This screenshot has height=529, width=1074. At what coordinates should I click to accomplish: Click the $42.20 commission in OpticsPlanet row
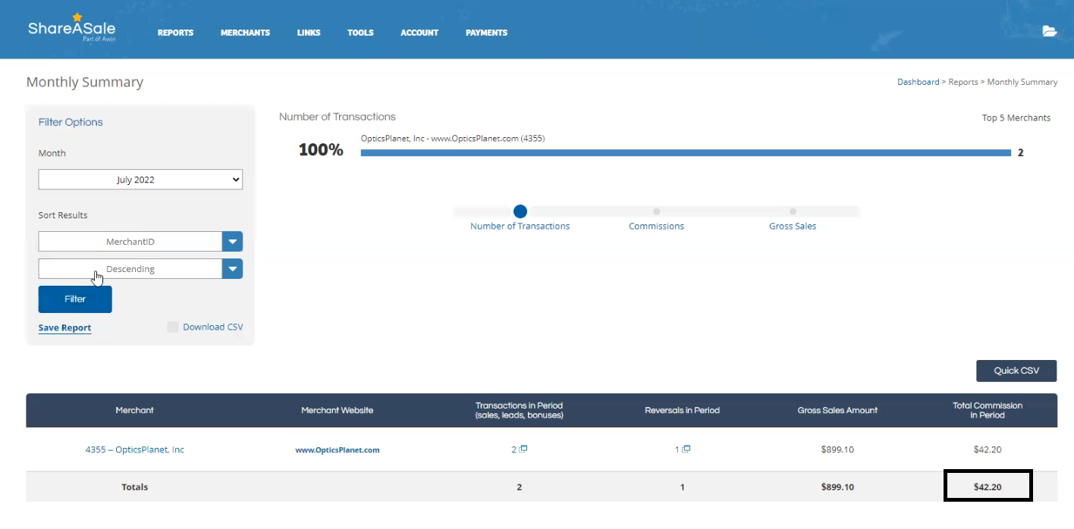(x=988, y=449)
